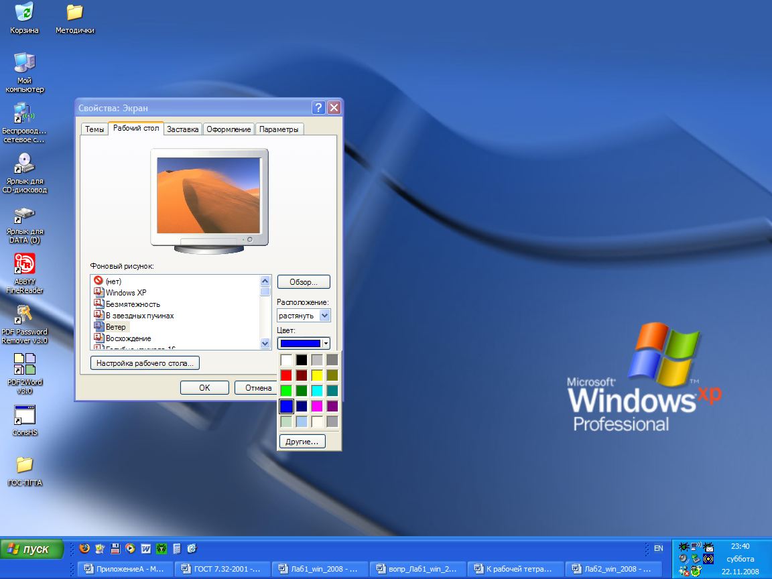Switch to the Параметры tab
This screenshot has height=579, width=772.
click(x=279, y=129)
